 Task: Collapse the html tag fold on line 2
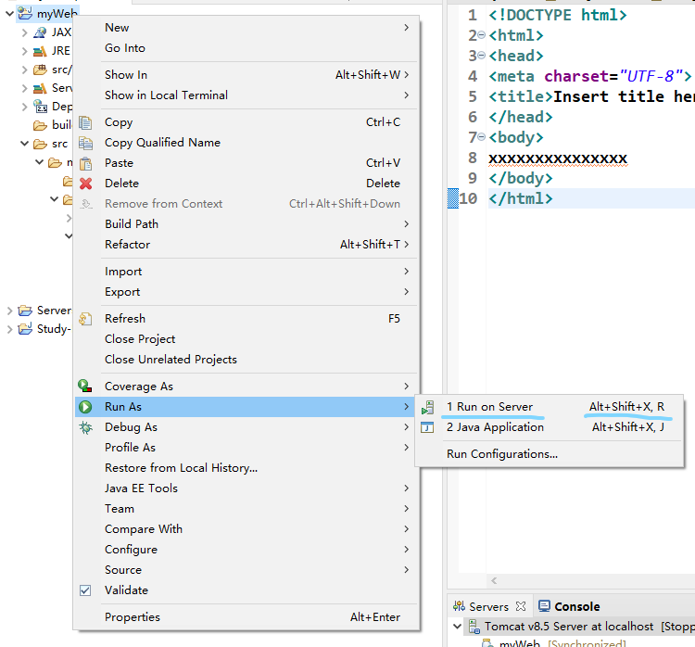(481, 35)
